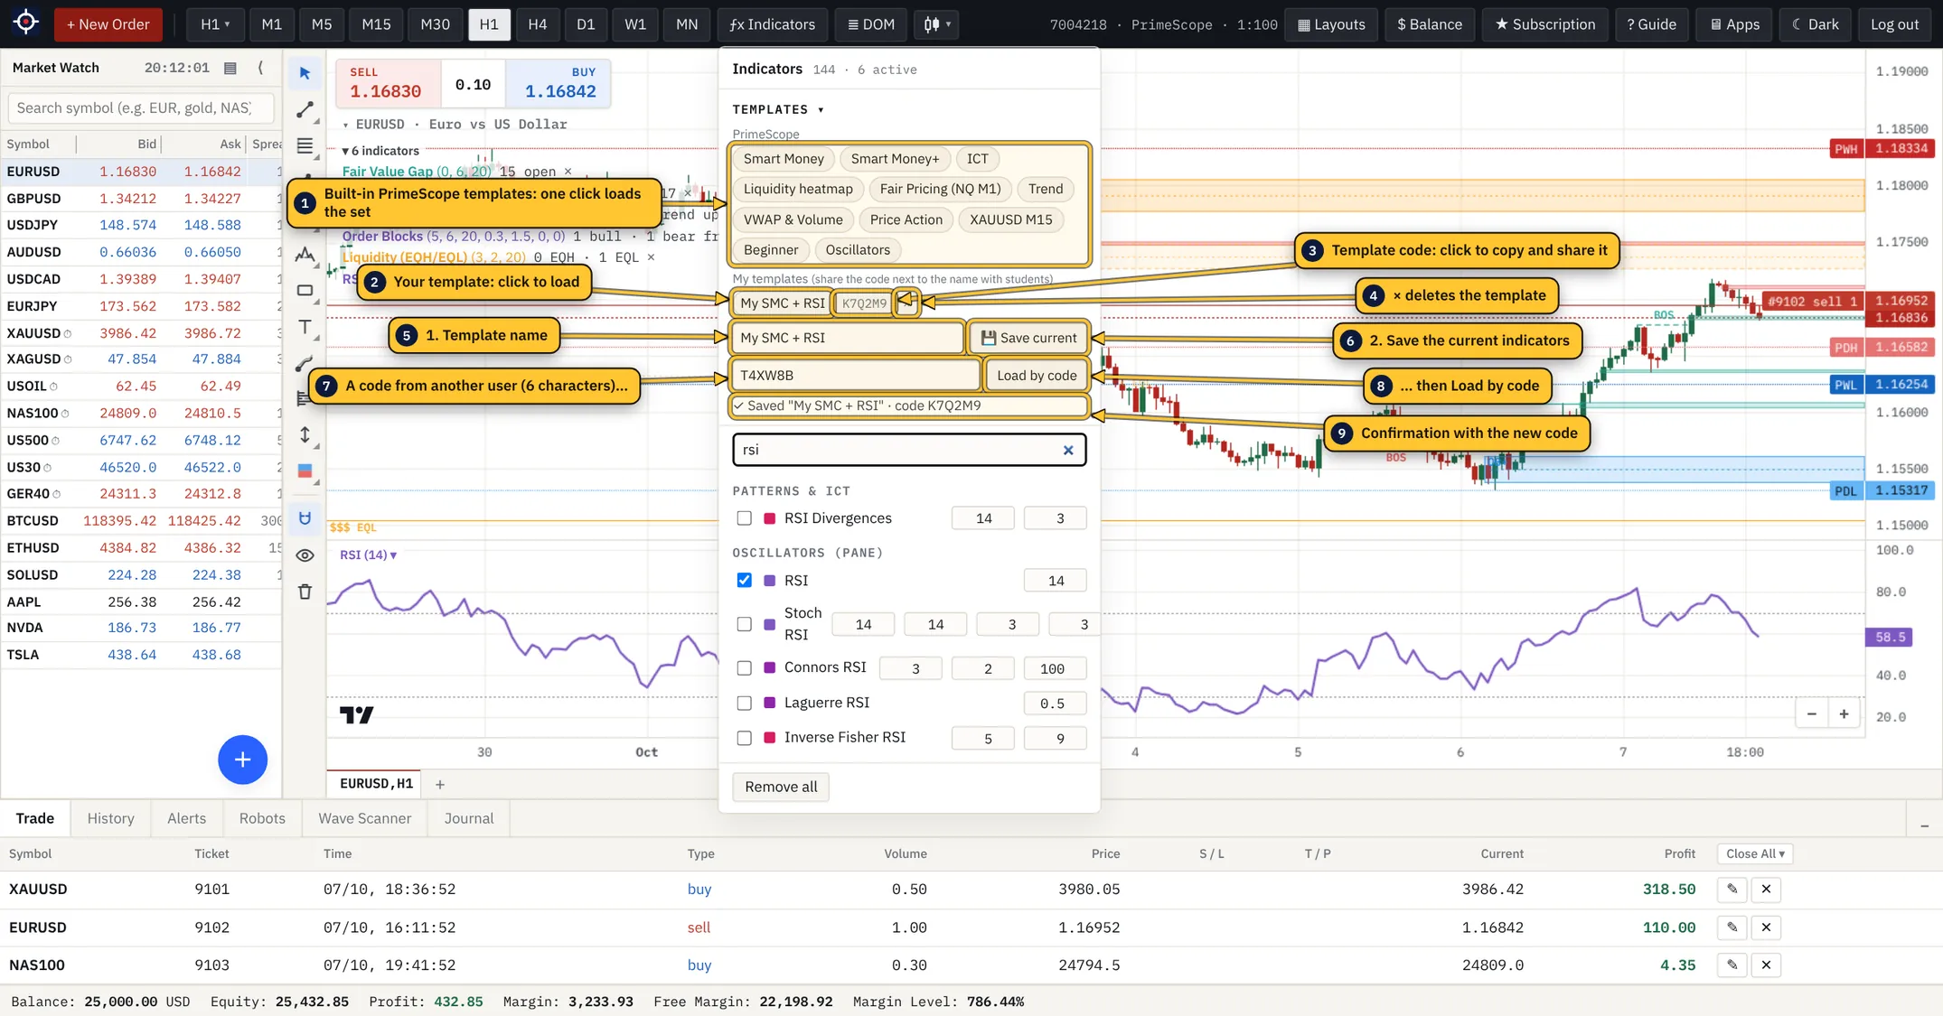Viewport: 1943px width, 1016px height.
Task: Enable the Inverse Fisher RSI checkbox
Action: point(744,739)
